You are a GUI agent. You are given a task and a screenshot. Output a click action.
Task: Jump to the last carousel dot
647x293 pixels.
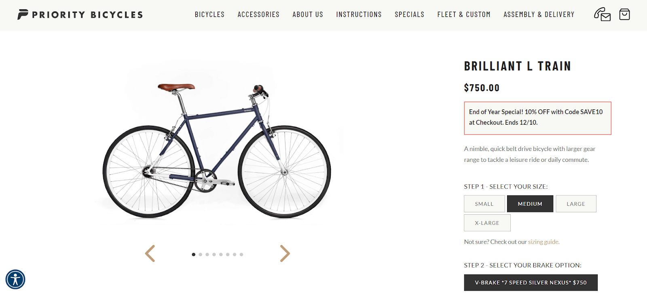(x=241, y=255)
